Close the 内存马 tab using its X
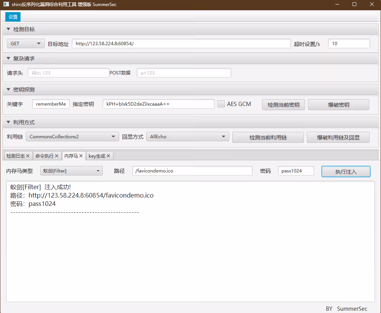381x313 pixels. 81,156
